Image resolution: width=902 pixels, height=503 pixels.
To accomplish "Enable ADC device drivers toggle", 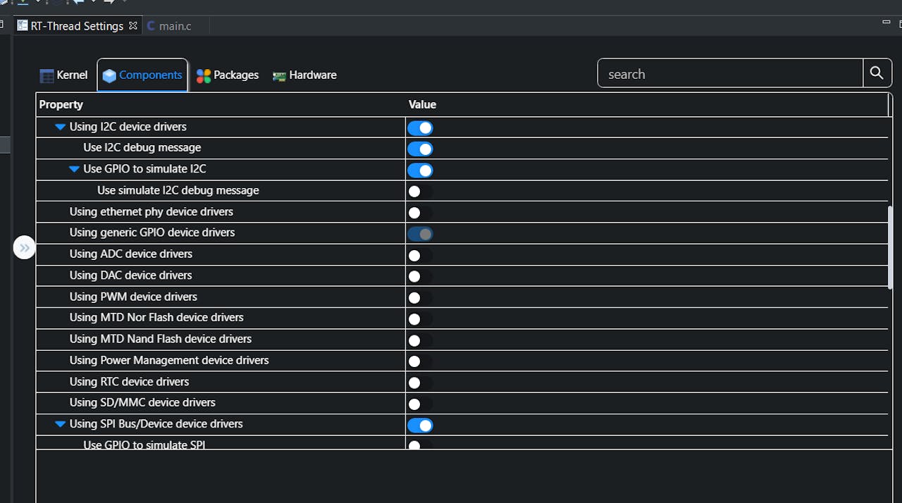I will click(420, 255).
